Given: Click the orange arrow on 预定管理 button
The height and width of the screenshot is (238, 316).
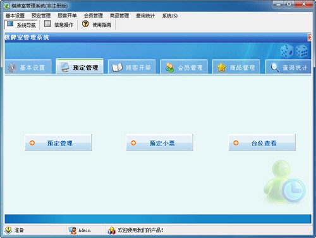Looking at the screenshot, I should (x=32, y=143).
